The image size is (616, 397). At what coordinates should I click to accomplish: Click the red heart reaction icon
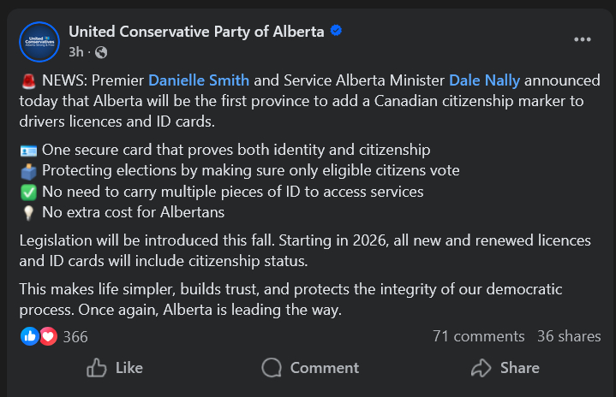click(x=48, y=336)
